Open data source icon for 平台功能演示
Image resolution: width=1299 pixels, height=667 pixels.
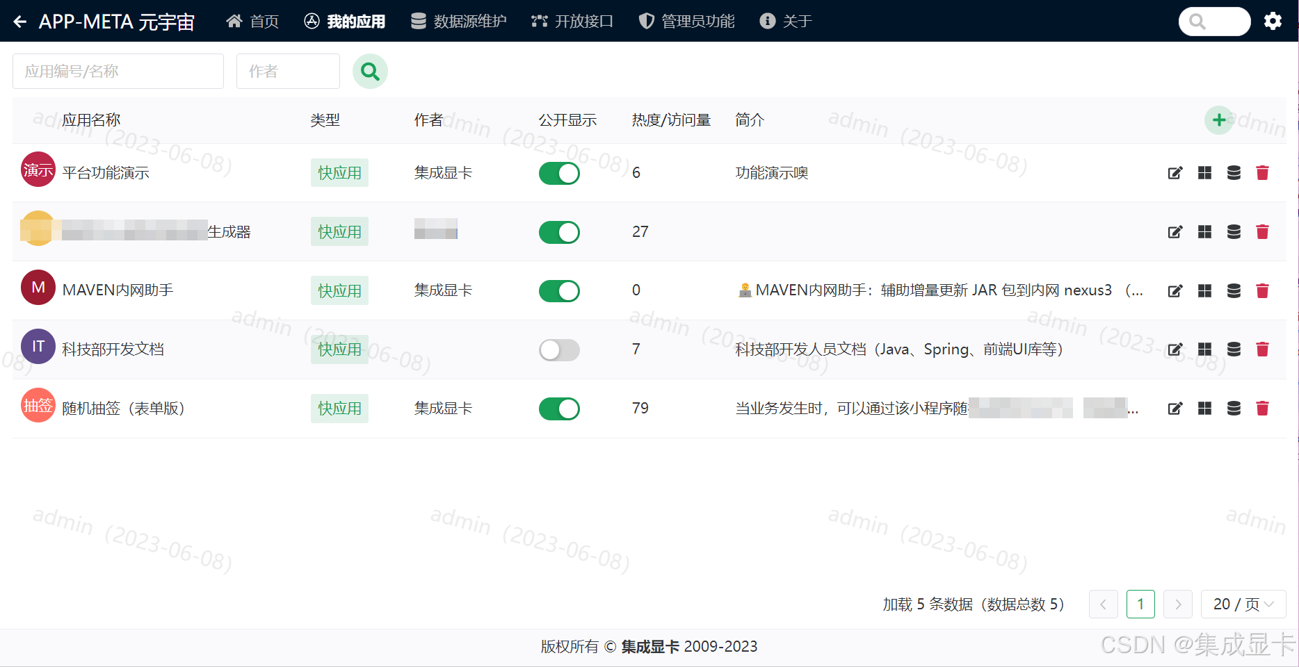point(1234,173)
